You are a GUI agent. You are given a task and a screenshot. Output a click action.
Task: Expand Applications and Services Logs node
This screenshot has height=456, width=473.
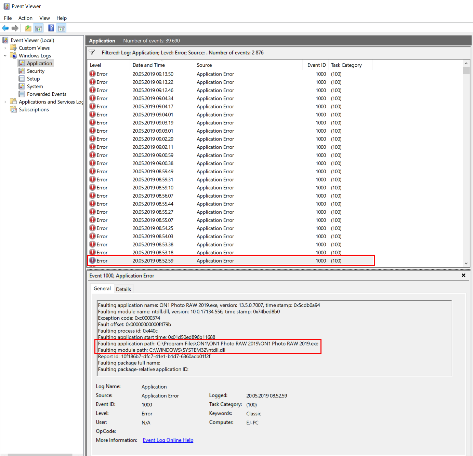click(x=5, y=102)
